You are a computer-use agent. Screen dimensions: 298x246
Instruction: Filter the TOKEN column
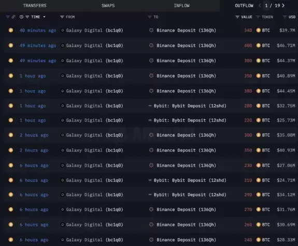click(258, 17)
